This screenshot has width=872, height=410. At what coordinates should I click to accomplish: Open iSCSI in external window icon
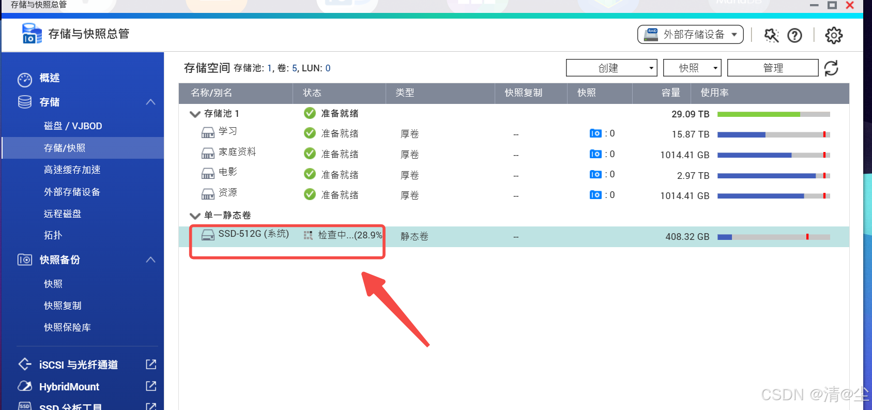pyautogui.click(x=151, y=365)
